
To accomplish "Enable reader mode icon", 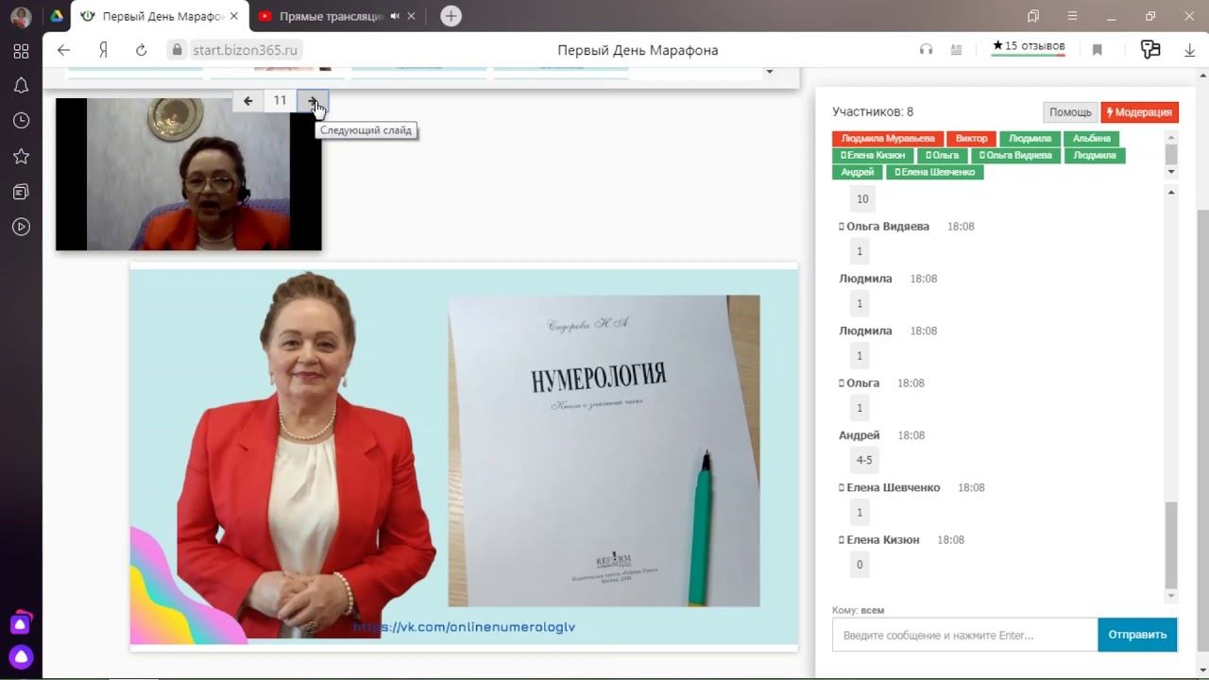I will coord(956,50).
